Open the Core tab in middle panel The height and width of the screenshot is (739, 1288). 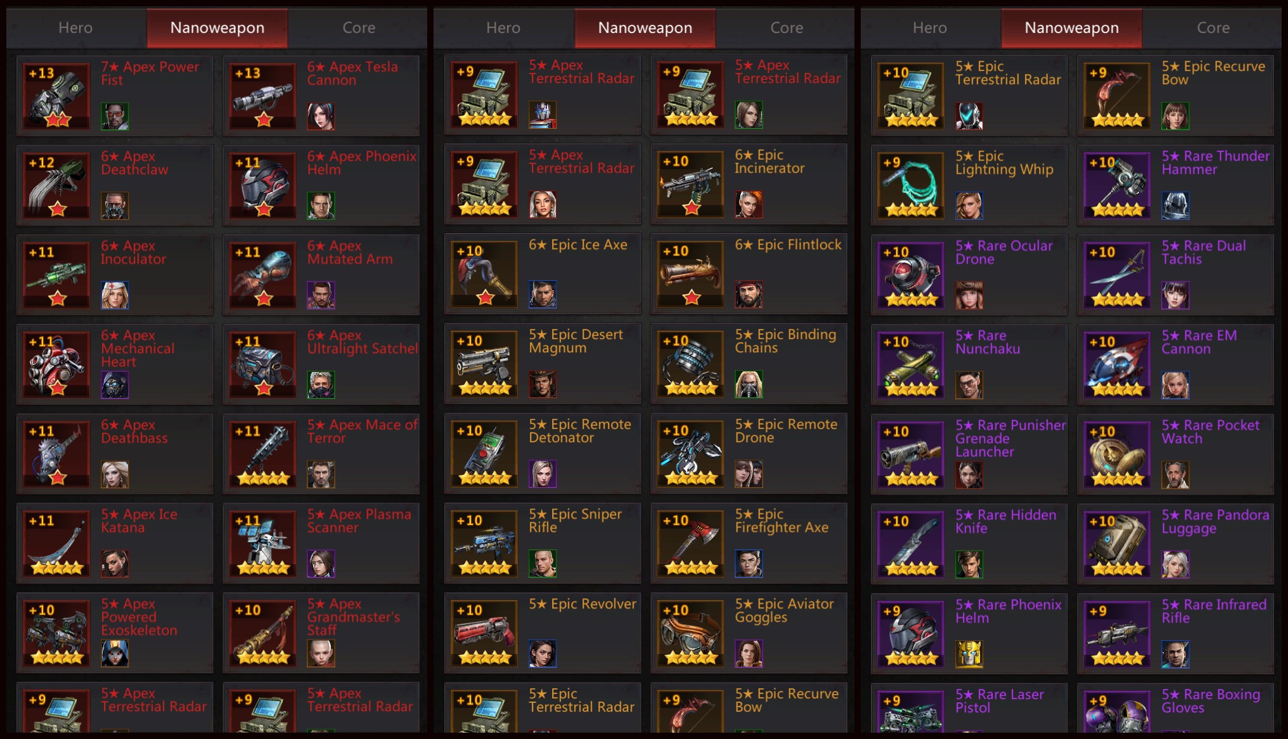pyautogui.click(x=786, y=28)
